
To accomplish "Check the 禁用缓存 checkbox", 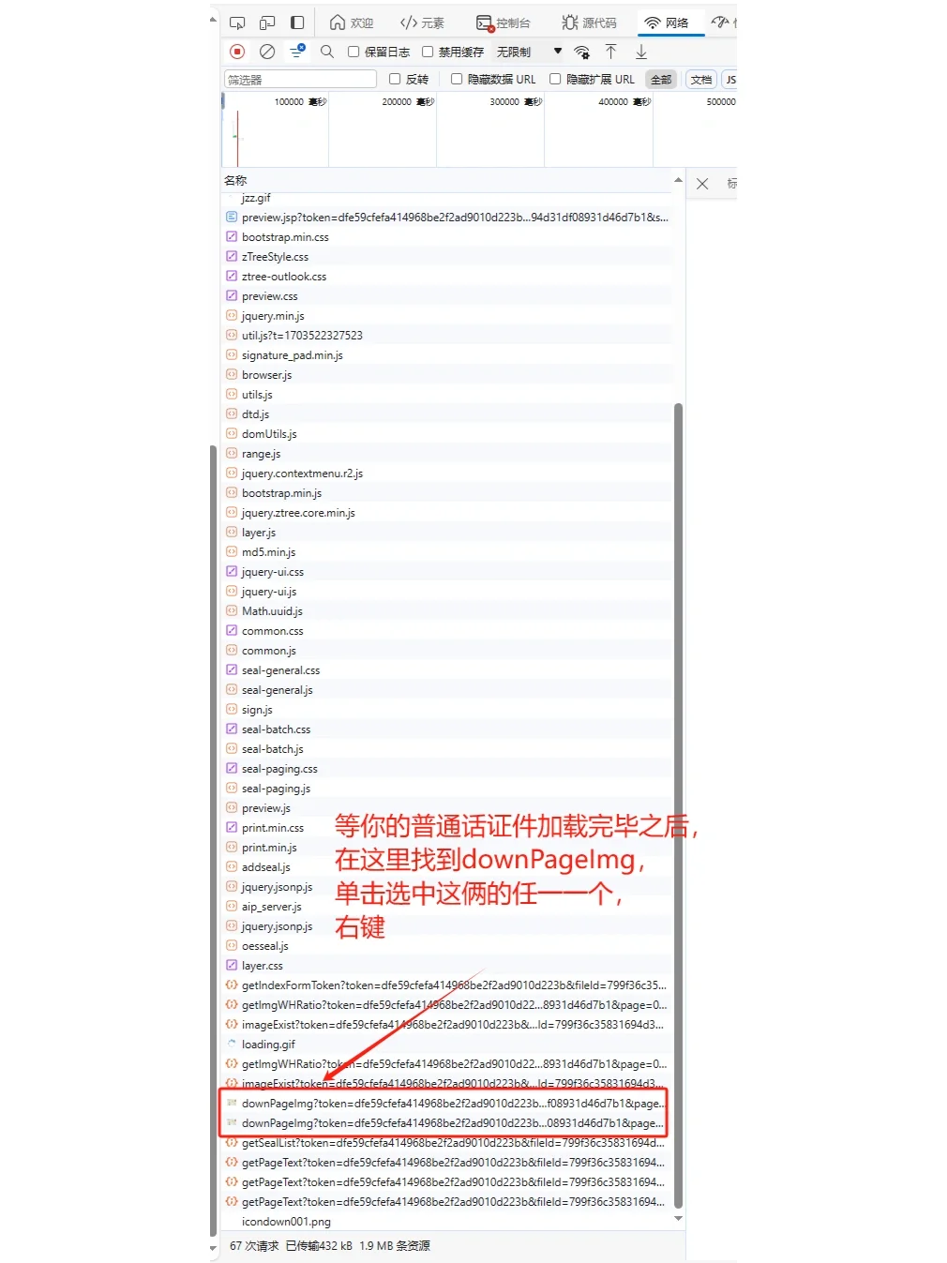I will point(428,53).
